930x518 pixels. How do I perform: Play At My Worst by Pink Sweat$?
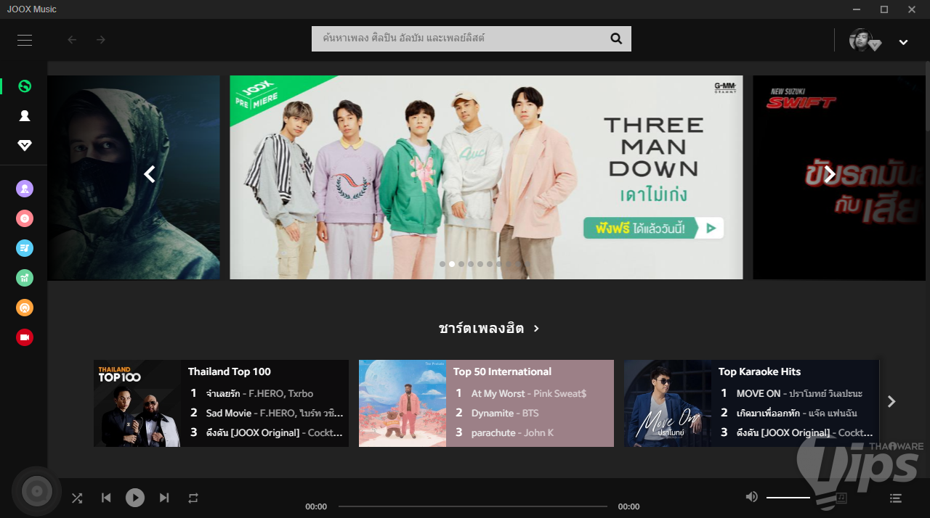[x=530, y=393]
